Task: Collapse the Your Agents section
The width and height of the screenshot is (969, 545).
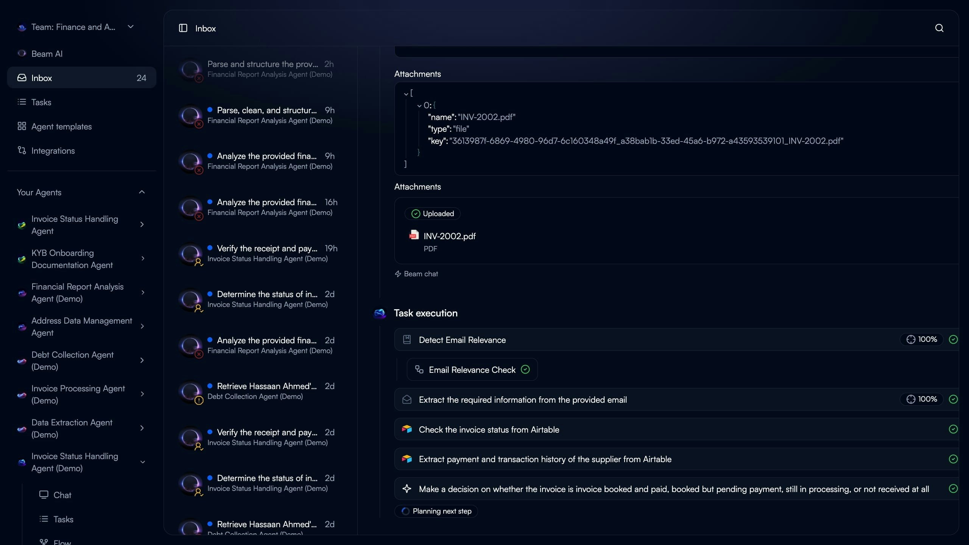Action: 142,192
